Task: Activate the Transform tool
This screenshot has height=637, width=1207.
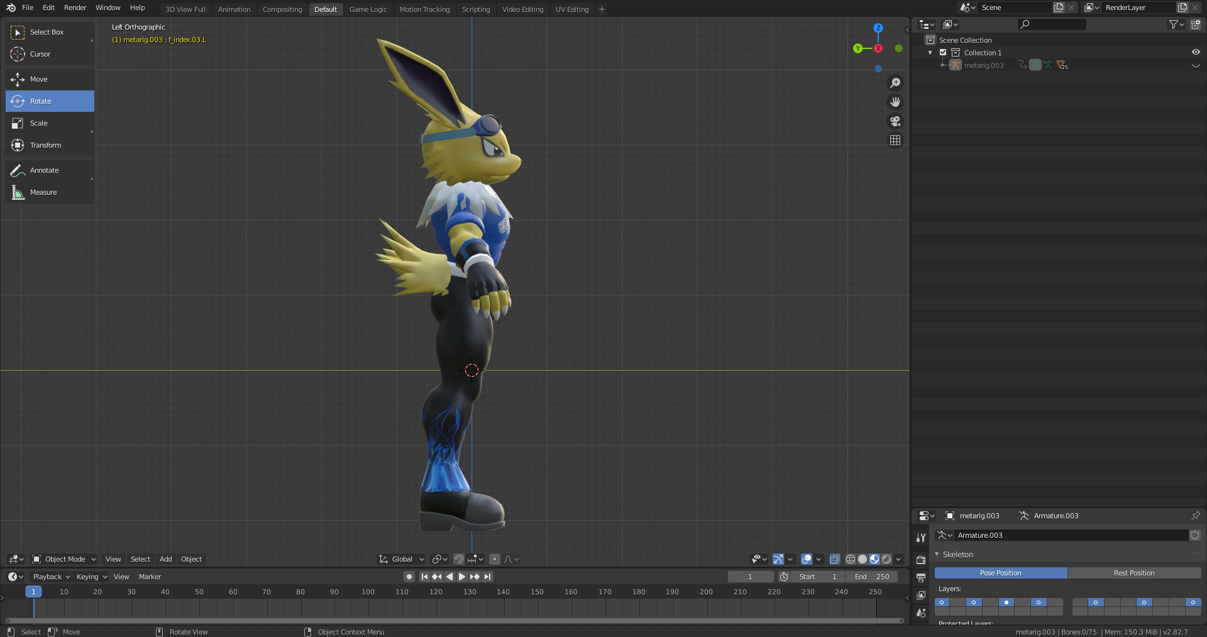Action: click(x=50, y=145)
